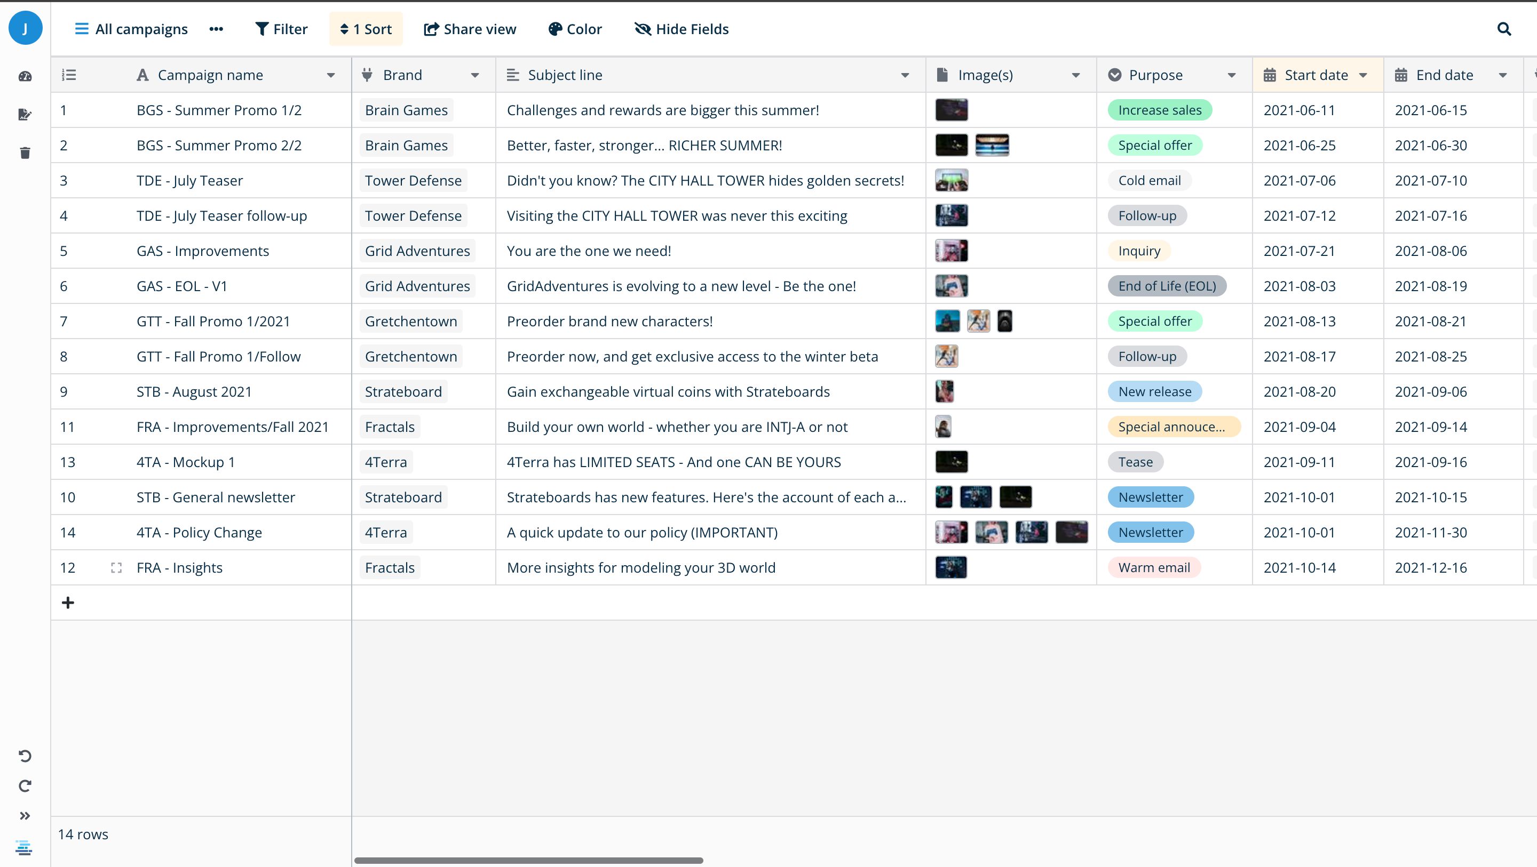Image resolution: width=1537 pixels, height=867 pixels.
Task: Expand the FRA - Insights record
Action: [116, 567]
